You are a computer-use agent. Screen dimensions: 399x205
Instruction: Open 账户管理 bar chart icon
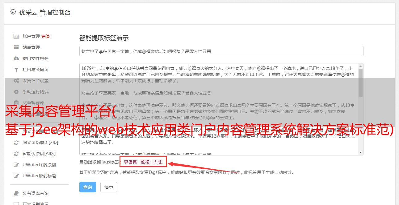16,36
